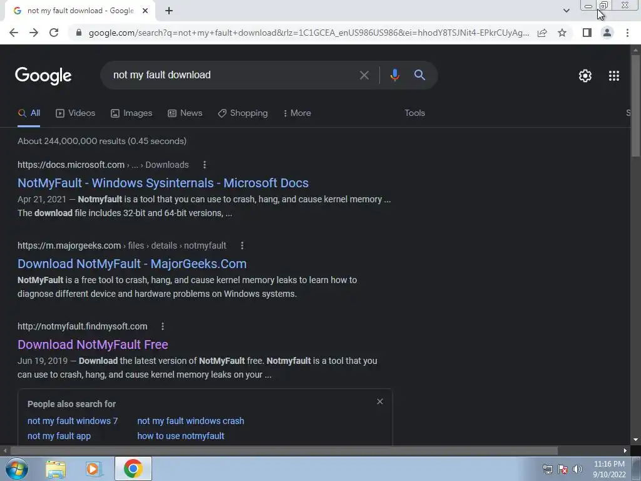Screen dimensions: 641x481
Task: Click the address bar URL
Action: coord(309,33)
